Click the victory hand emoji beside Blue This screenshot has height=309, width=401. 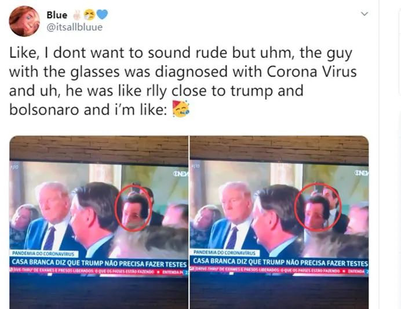pos(76,15)
